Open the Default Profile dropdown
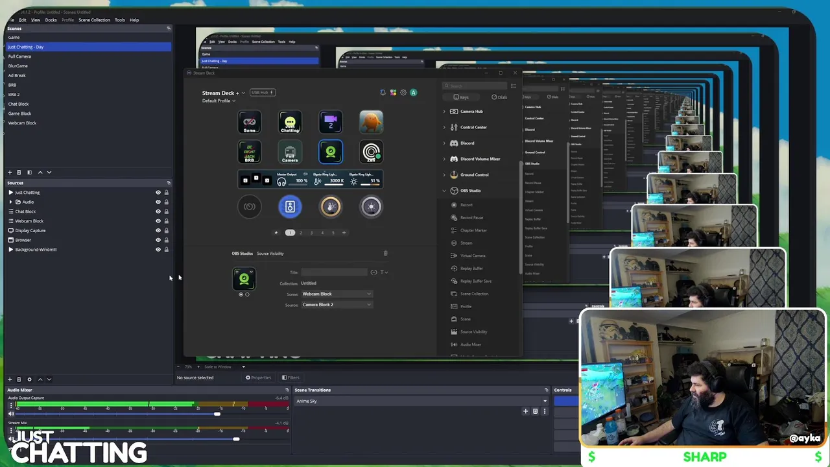Screen dimensions: 830x467 click(219, 101)
